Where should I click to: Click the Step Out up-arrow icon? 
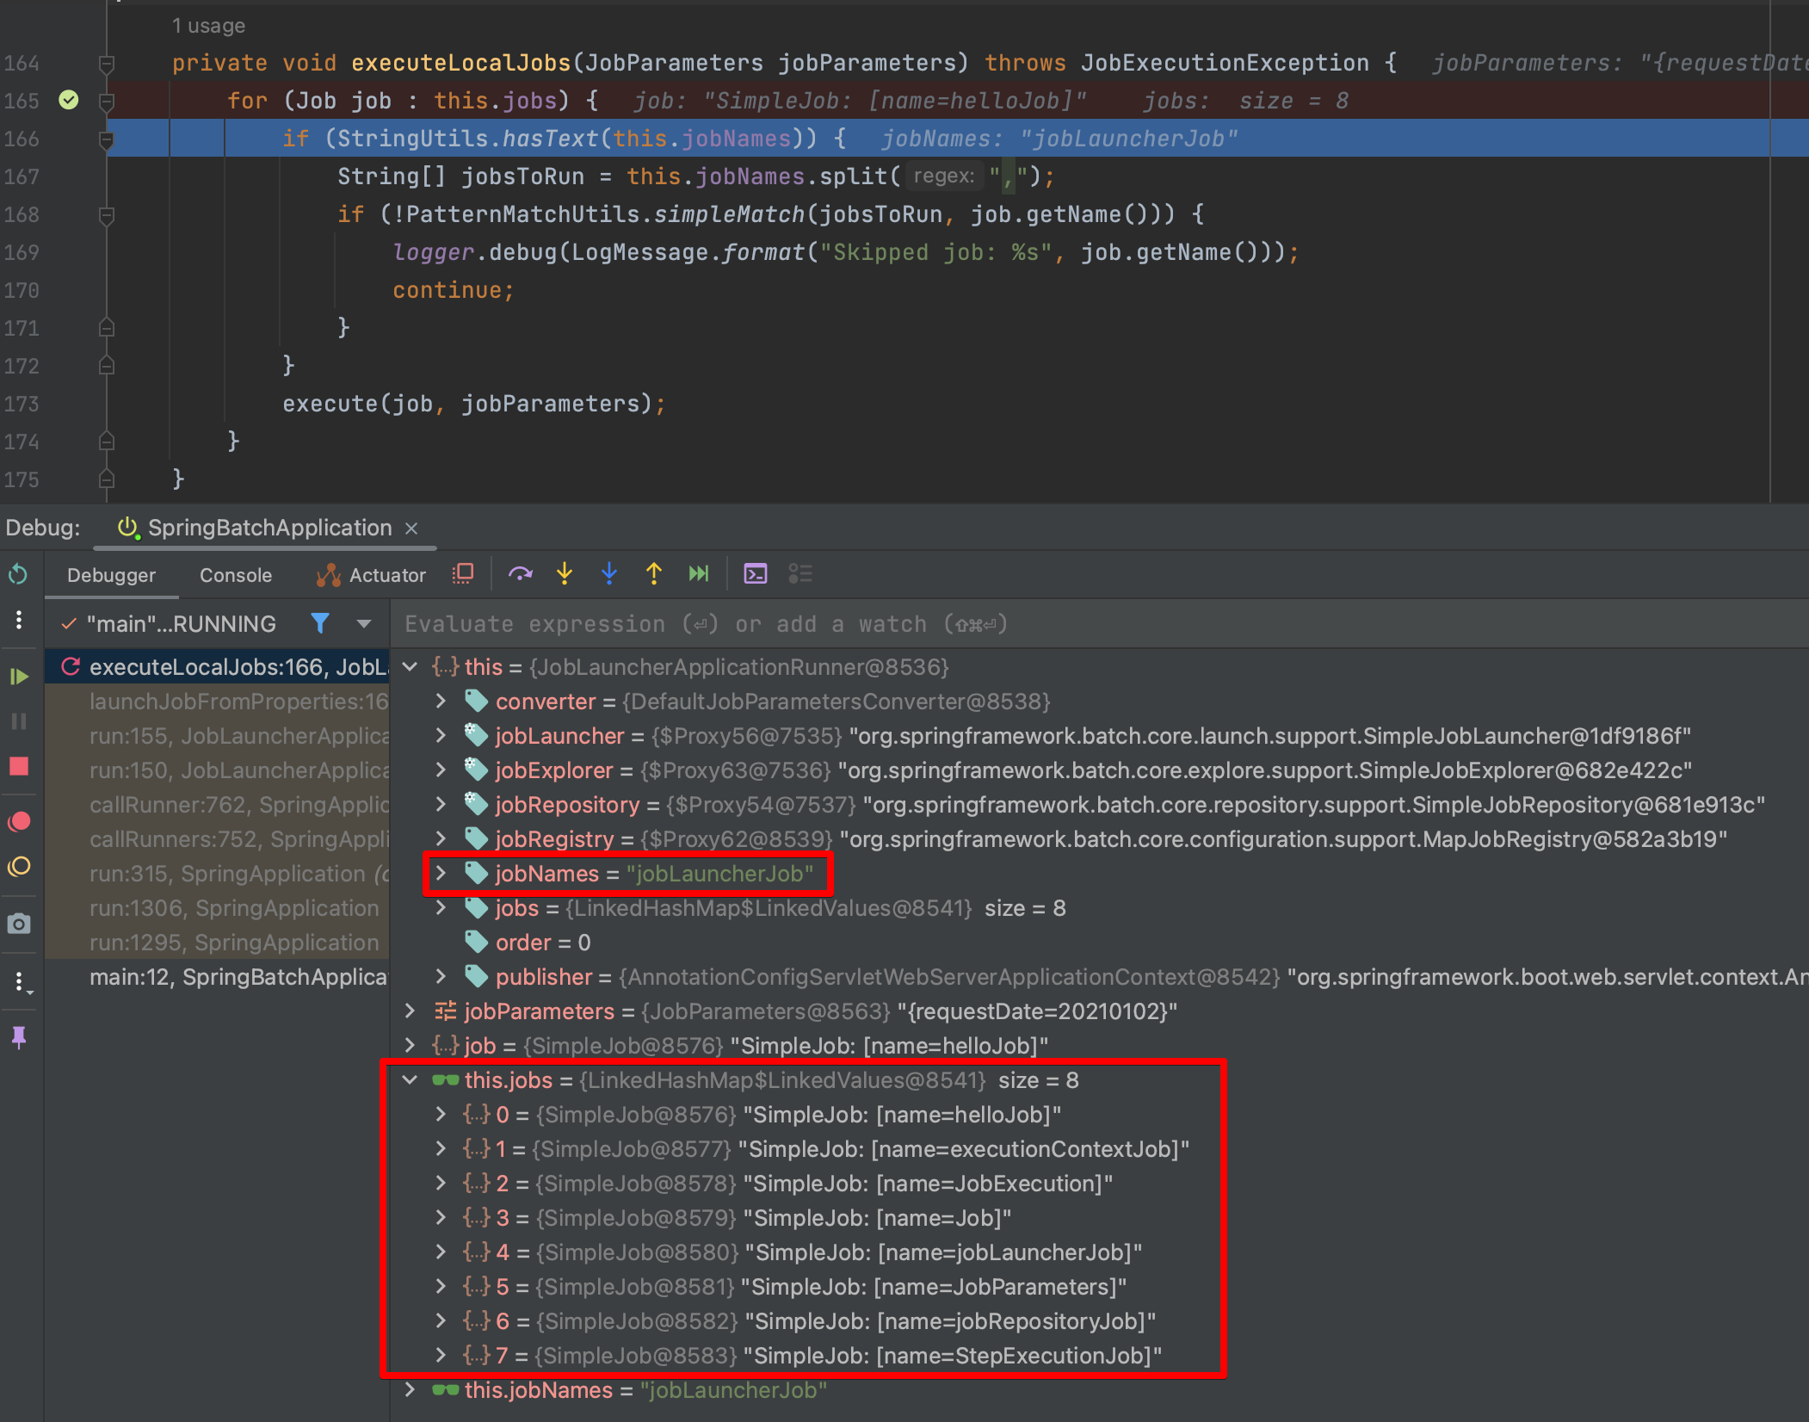click(654, 574)
